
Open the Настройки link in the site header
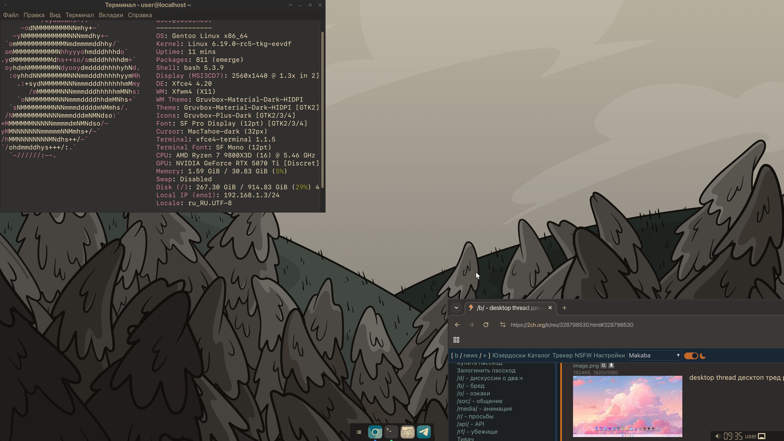click(609, 356)
